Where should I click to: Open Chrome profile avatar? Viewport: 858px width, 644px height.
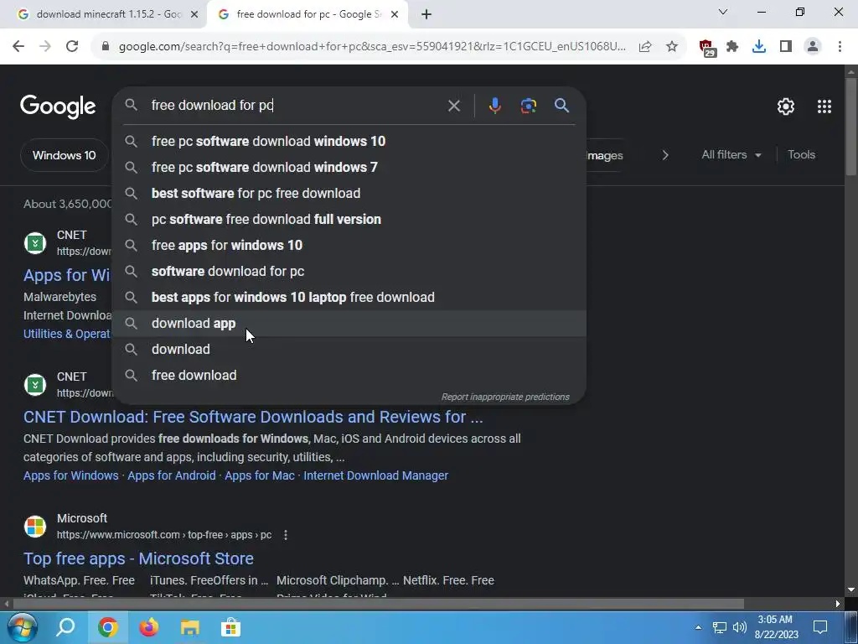click(813, 47)
